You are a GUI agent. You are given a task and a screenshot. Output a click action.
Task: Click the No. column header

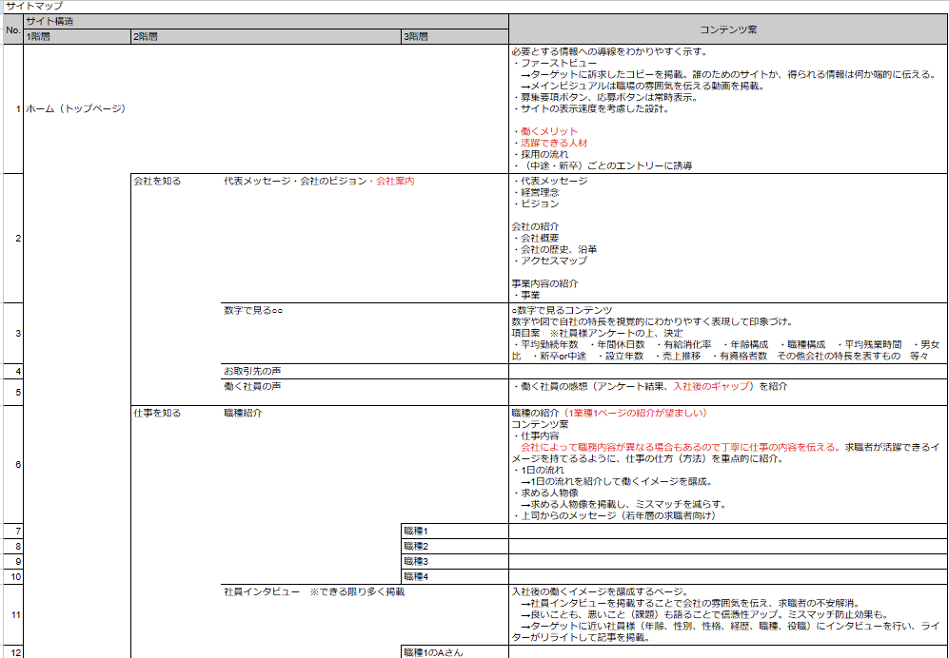[x=13, y=29]
